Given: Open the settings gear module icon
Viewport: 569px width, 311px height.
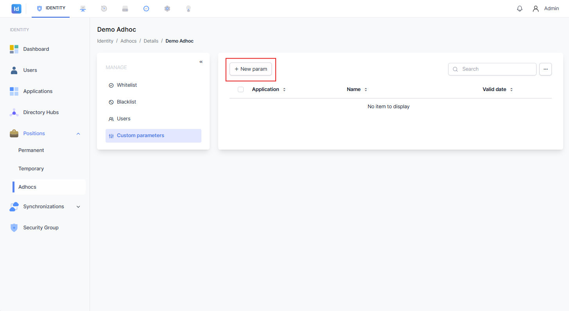Looking at the screenshot, I should [167, 9].
